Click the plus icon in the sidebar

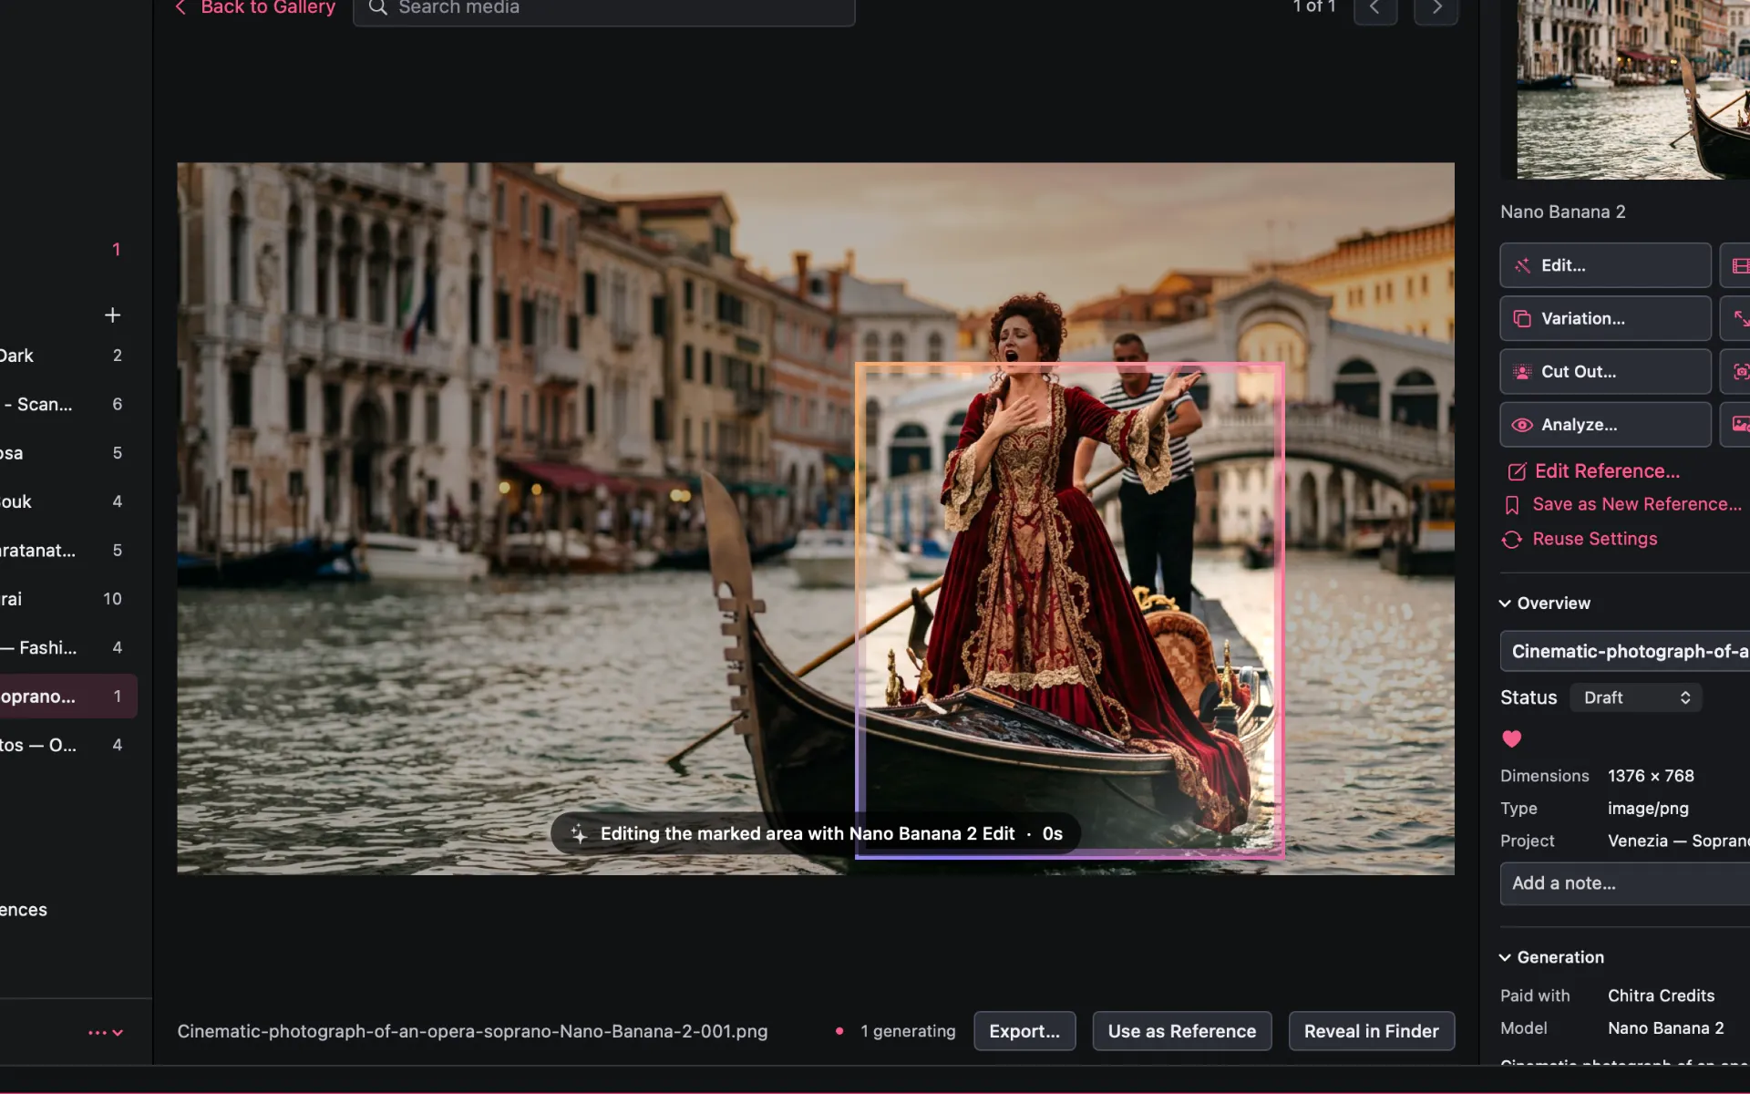tap(112, 315)
